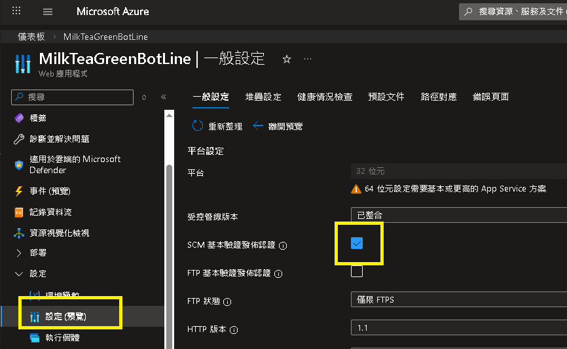Open the FTP 狀態 dropdown showing 僅限 FTPS
567x349 pixels.
pyautogui.click(x=458, y=300)
